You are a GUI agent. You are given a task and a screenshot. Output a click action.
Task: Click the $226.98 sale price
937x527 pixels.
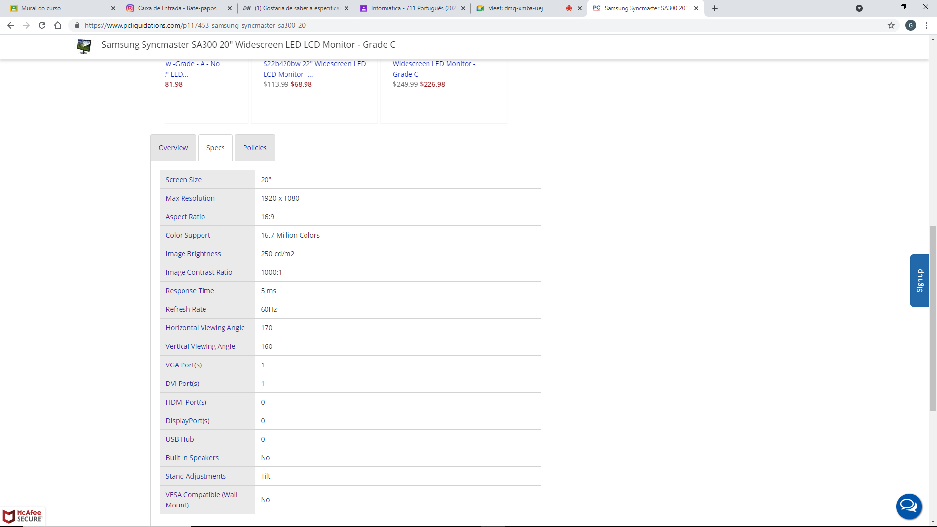[x=432, y=84]
